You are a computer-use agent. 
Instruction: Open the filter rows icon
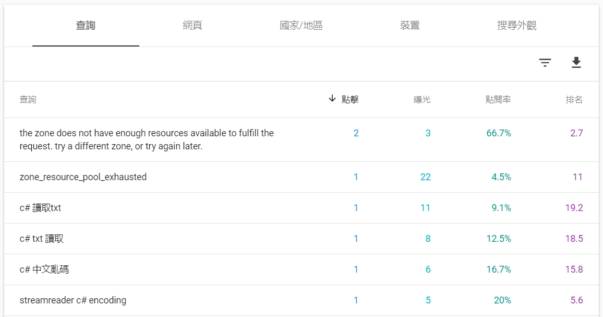(x=545, y=63)
